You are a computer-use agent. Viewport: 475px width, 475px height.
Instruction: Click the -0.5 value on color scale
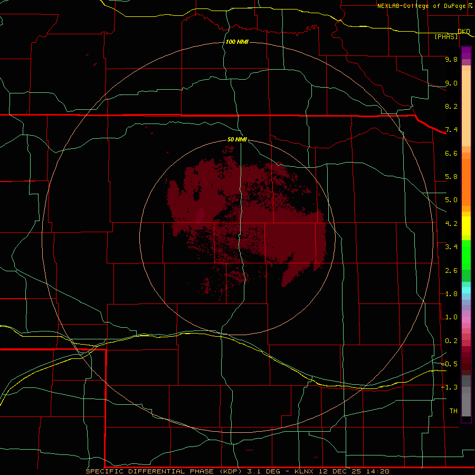(449, 364)
